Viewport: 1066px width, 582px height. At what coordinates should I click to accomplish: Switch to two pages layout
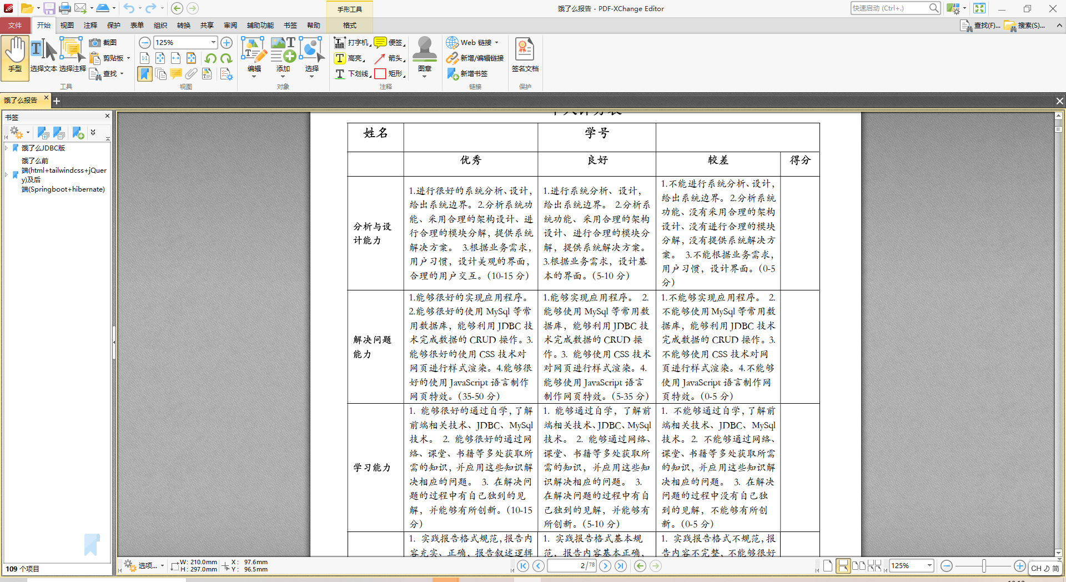tap(859, 566)
